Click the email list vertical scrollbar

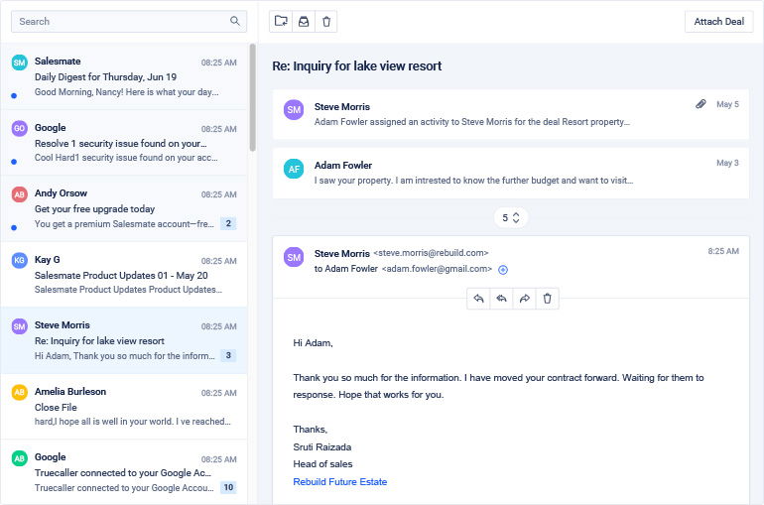click(x=252, y=97)
